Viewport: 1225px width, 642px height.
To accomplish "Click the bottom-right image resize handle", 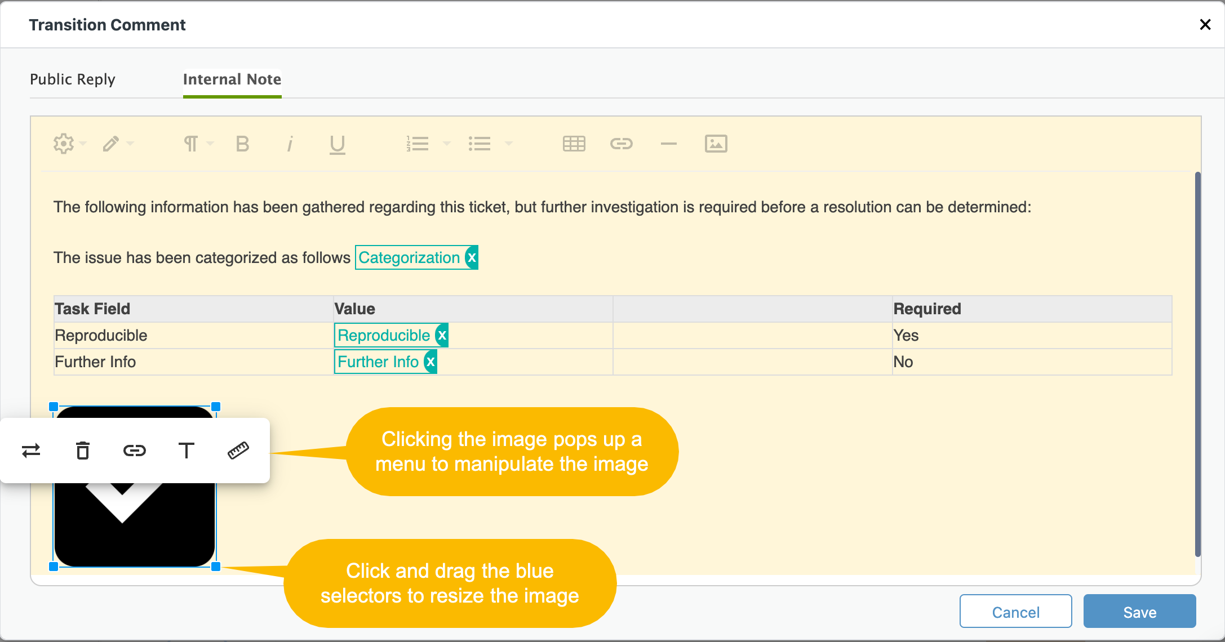I will click(216, 567).
